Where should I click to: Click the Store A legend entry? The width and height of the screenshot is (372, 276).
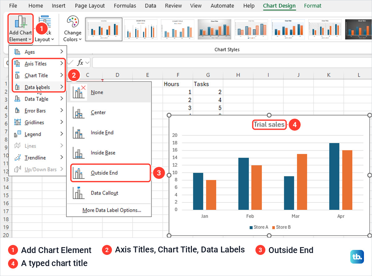pyautogui.click(x=259, y=227)
